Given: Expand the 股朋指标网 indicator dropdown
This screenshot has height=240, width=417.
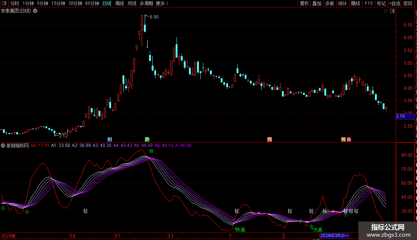Looking at the screenshot, I should 3,145.
